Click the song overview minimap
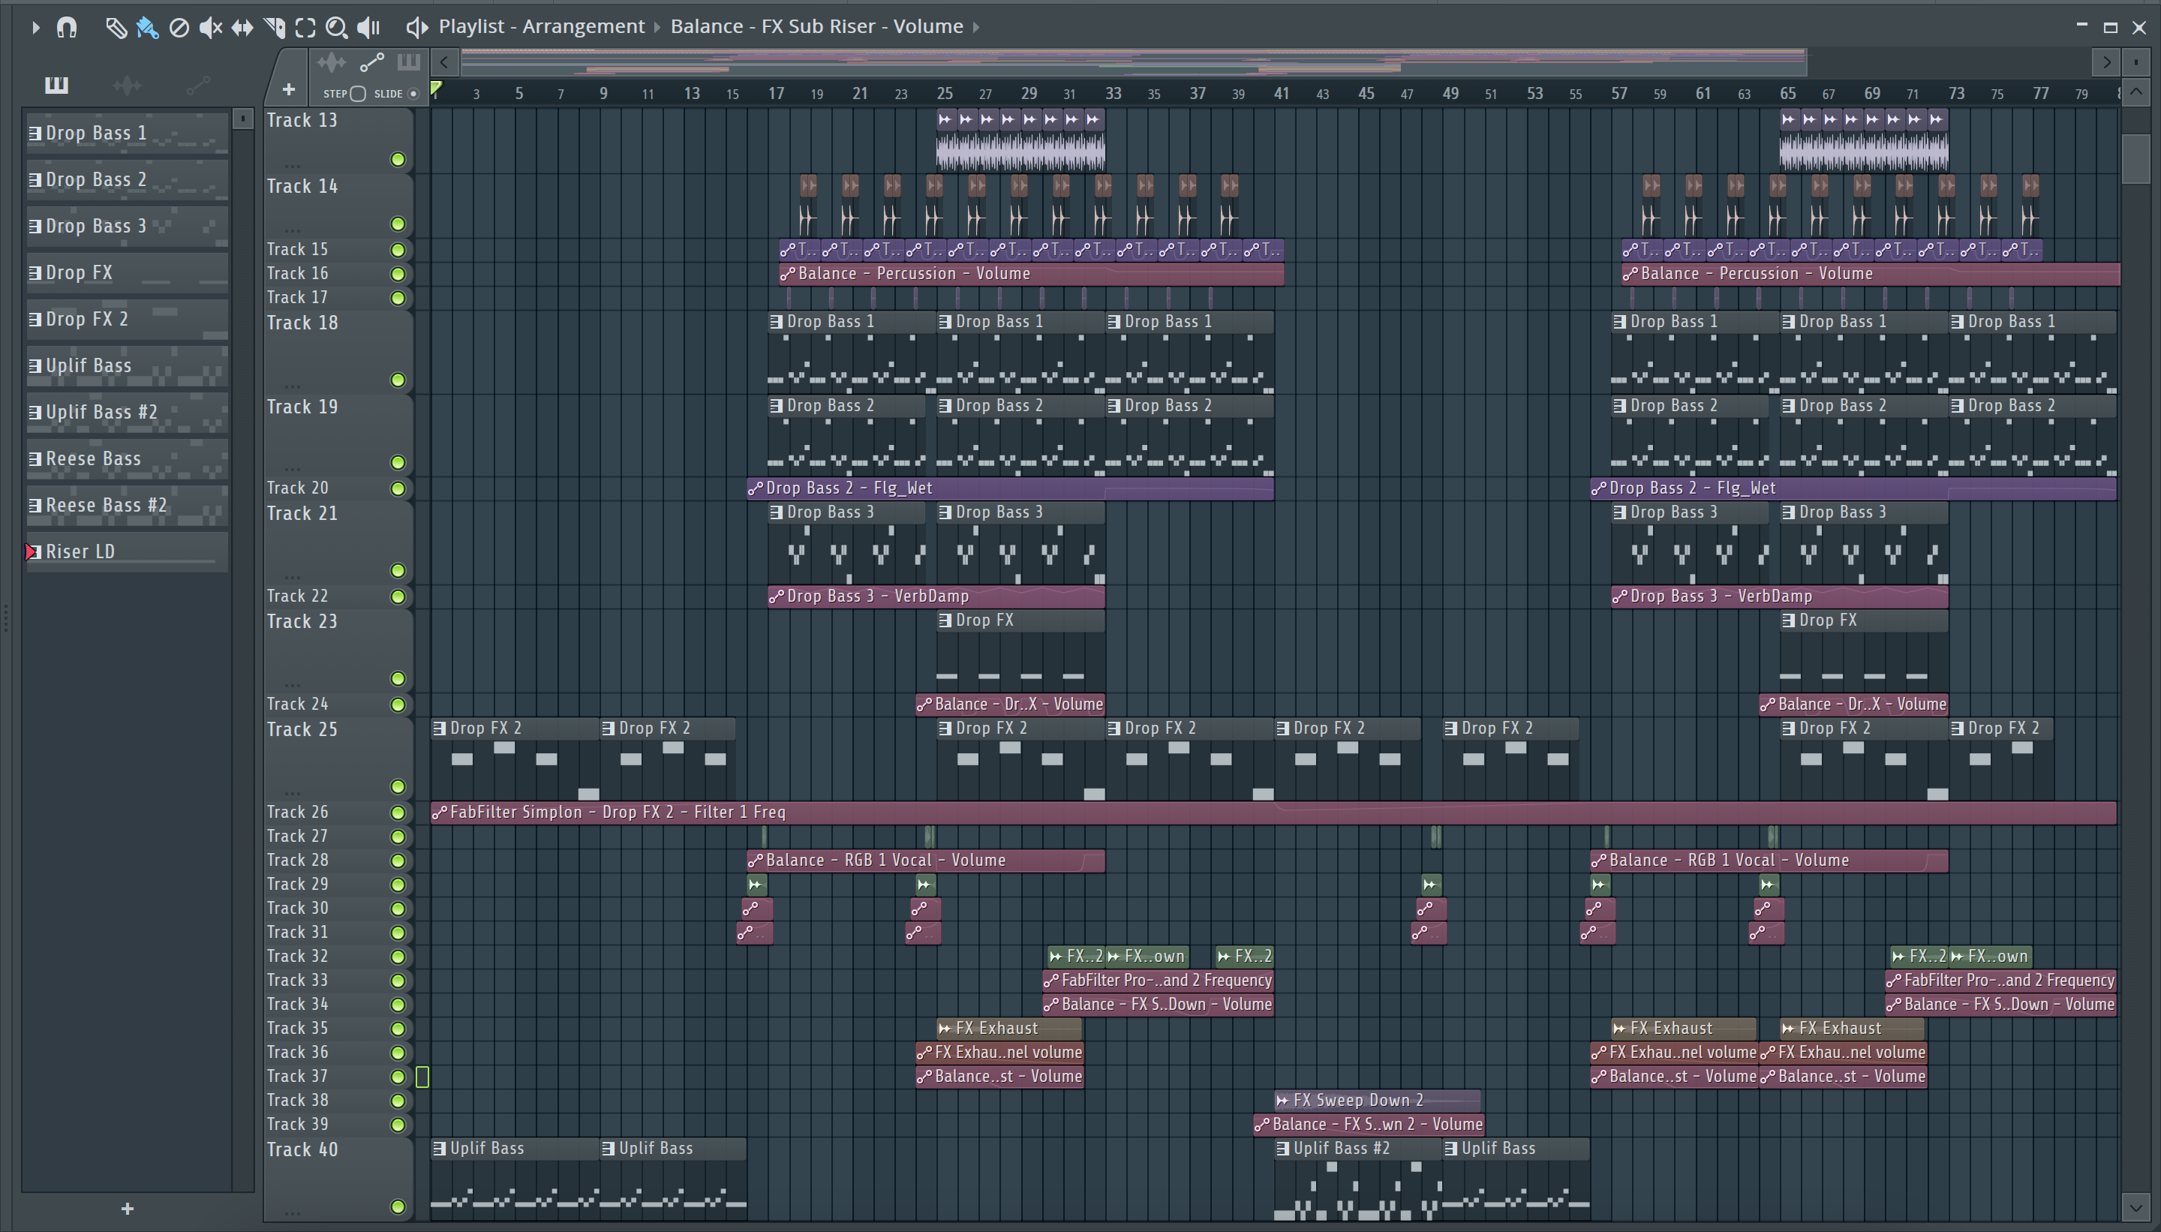This screenshot has width=2161, height=1232. (1134, 62)
